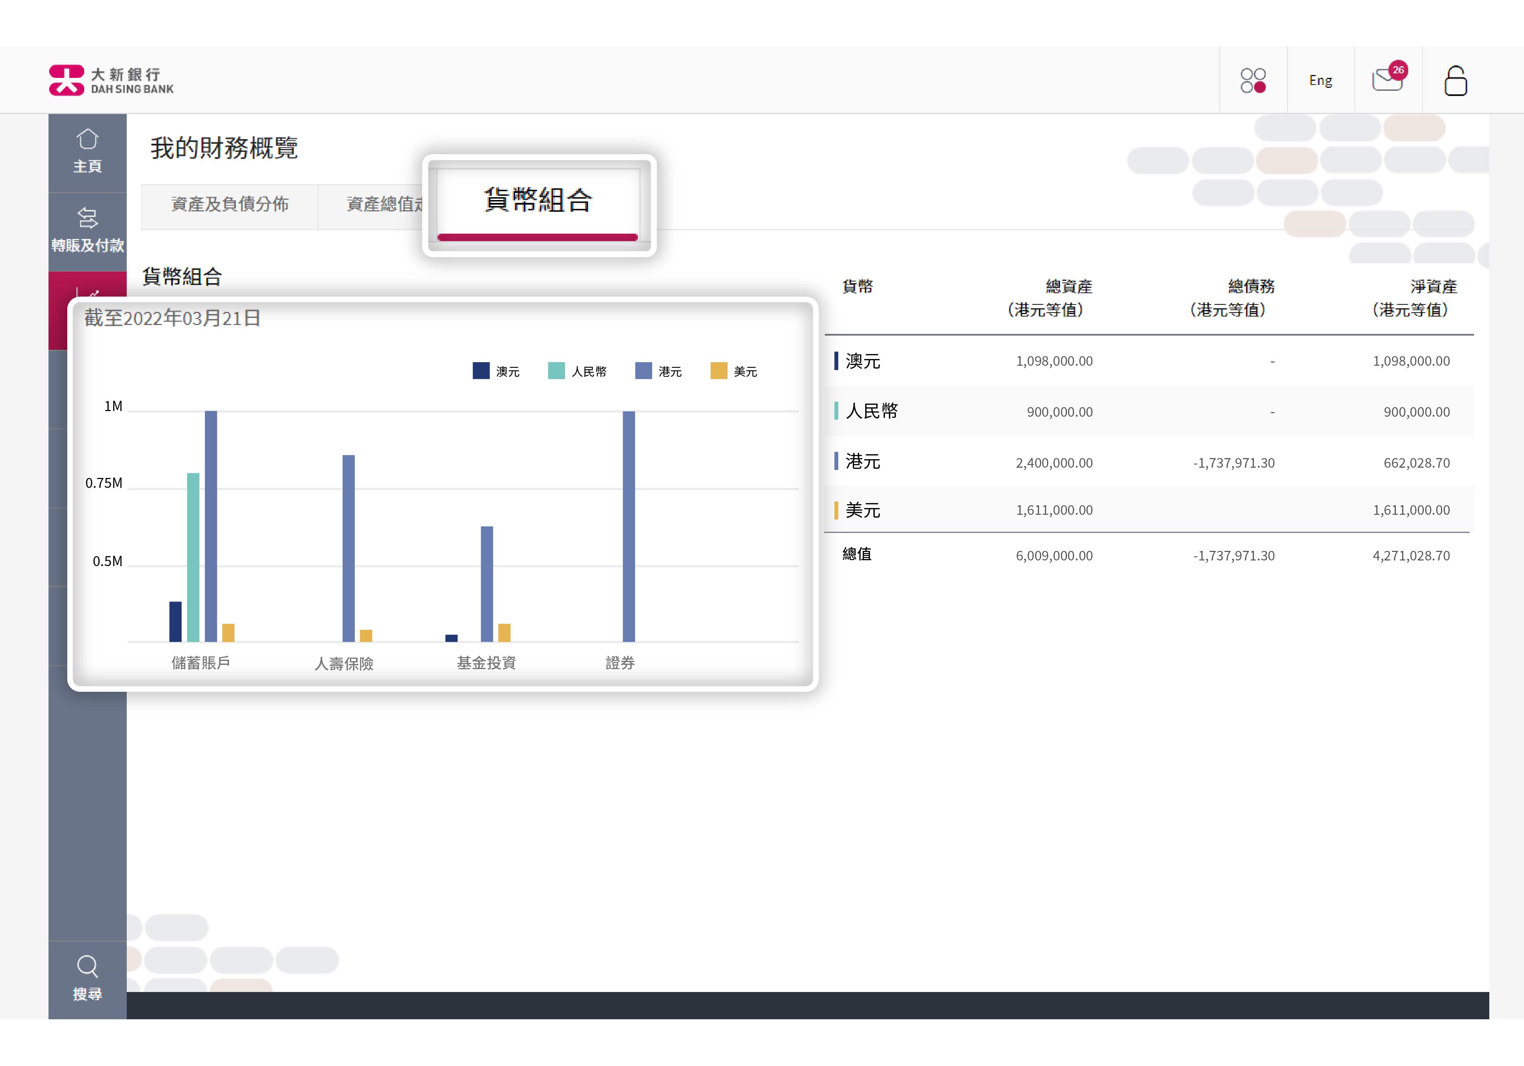Open the four-circle apps menu icon
Image resolution: width=1524 pixels, height=1066 pixels.
click(1253, 80)
